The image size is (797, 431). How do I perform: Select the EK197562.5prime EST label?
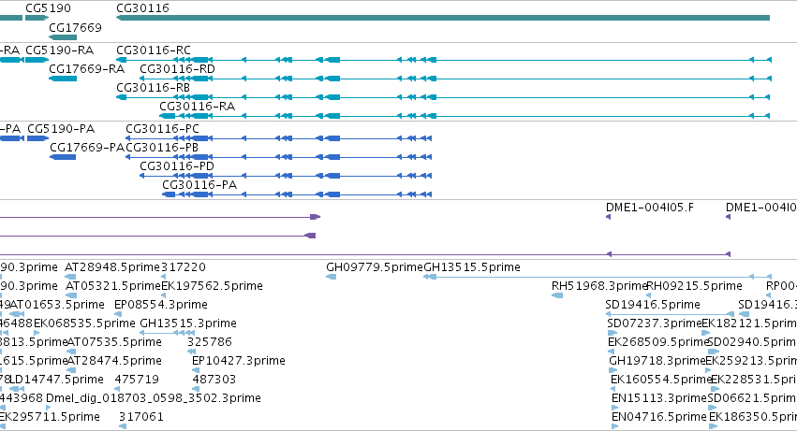click(x=212, y=286)
